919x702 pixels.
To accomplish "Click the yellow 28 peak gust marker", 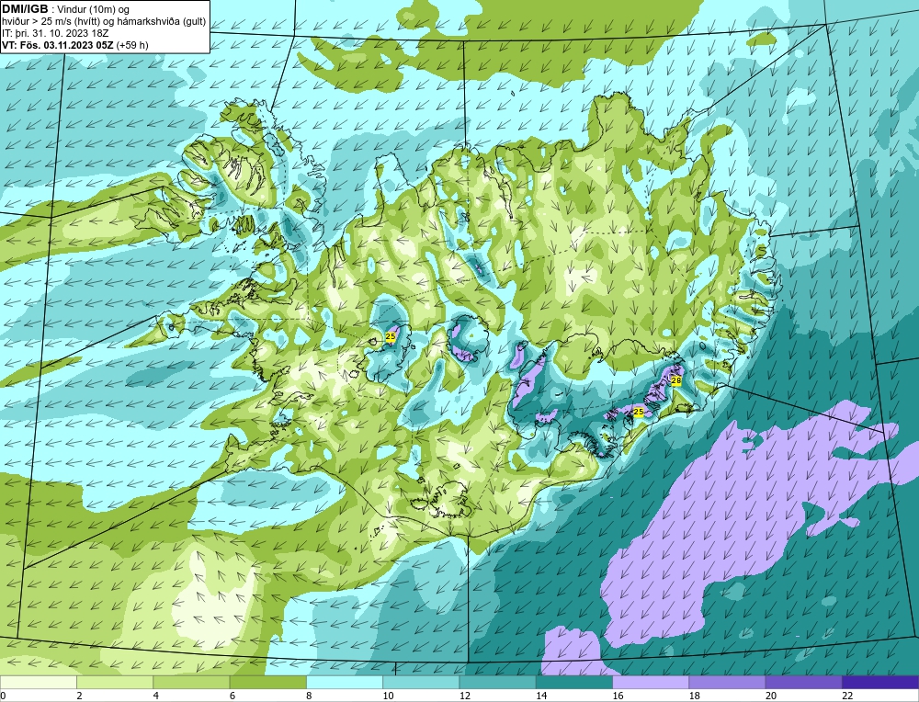I will click(675, 381).
